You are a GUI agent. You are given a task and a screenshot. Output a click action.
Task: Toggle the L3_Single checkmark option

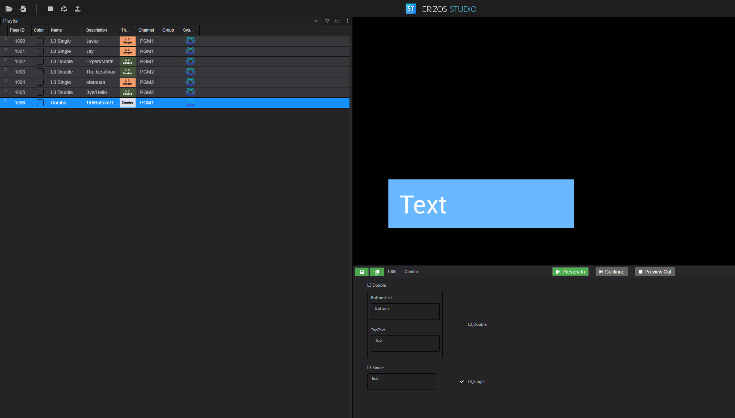pos(462,381)
